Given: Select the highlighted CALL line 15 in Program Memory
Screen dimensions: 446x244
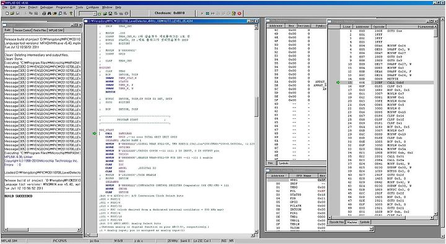Looking at the screenshot, I should [x=387, y=82].
